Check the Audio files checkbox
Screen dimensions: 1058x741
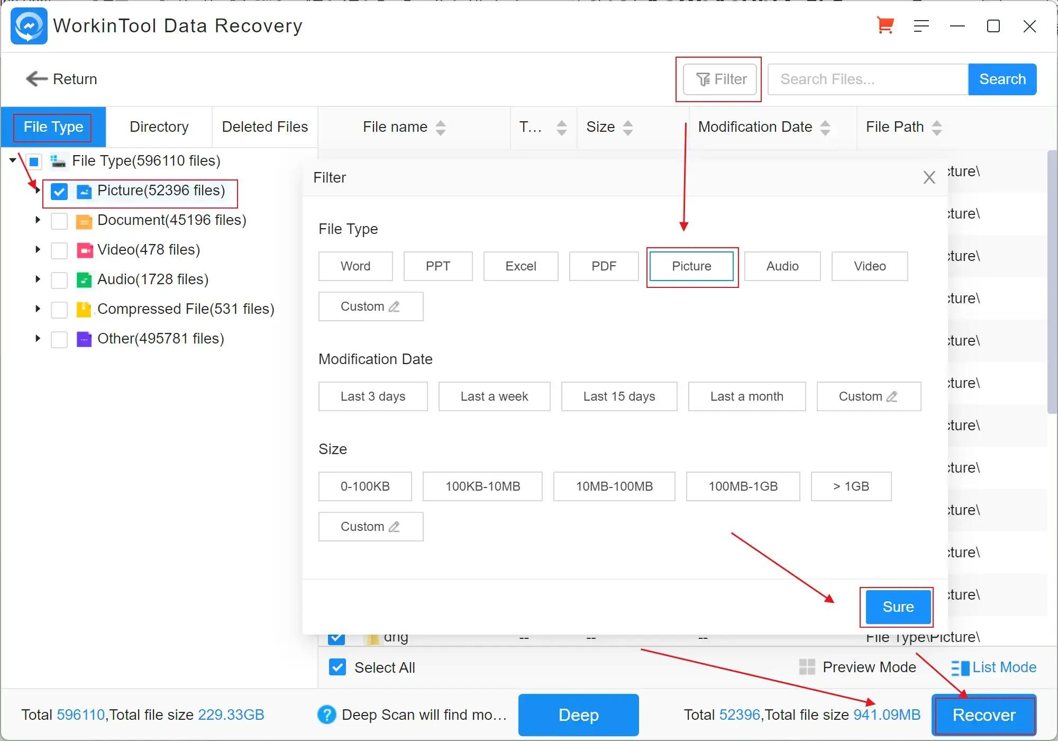tap(59, 281)
